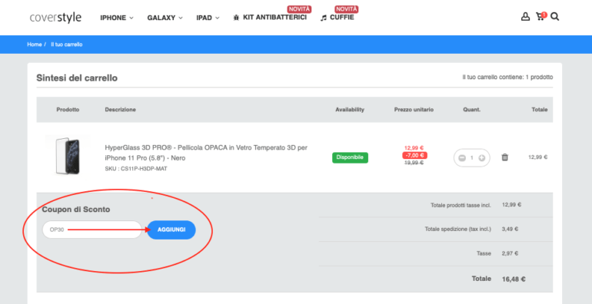592x304 pixels.
Task: Click the coverstyle logo
Action: (55, 18)
